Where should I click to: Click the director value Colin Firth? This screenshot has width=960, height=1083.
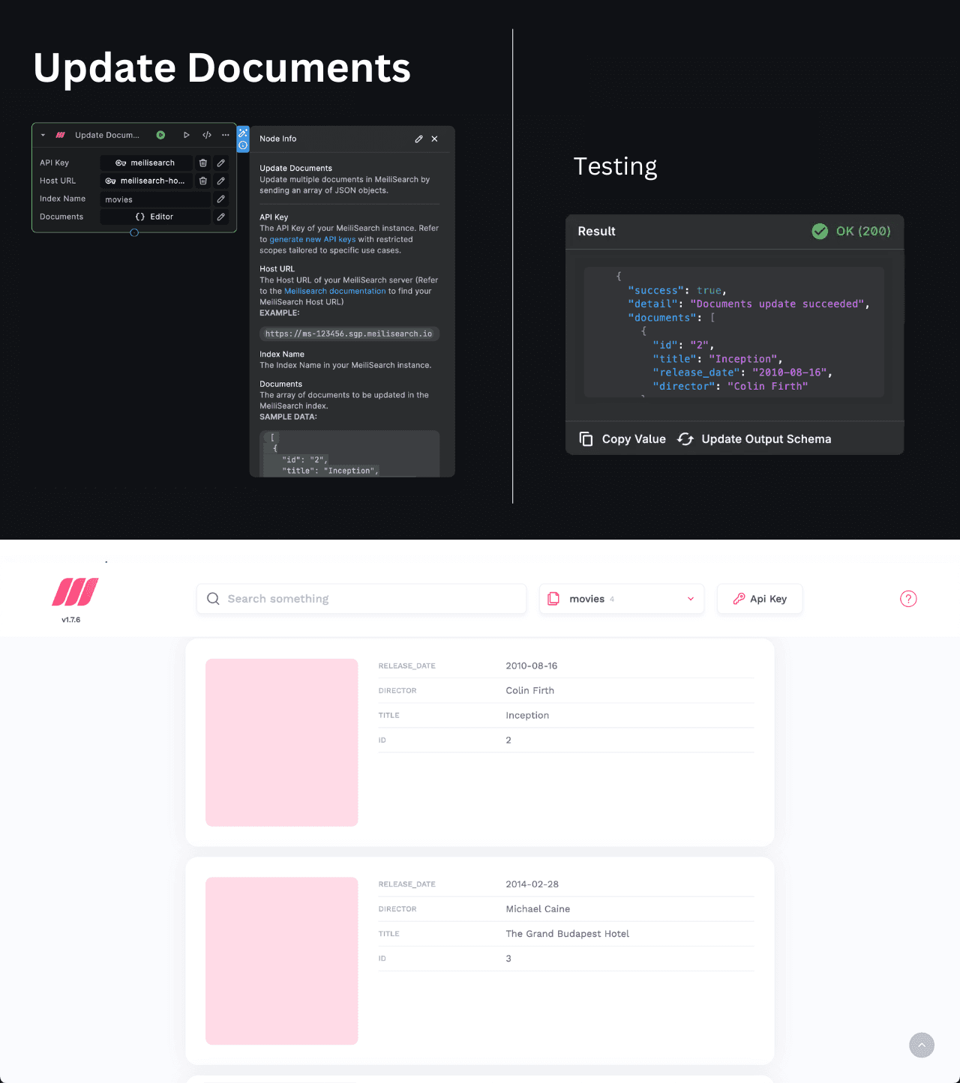point(530,690)
